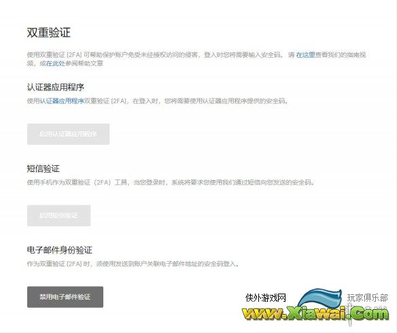Click the www.Xiawai.Com watermark logo text
Screen dimensions: 397x333
click(315, 314)
